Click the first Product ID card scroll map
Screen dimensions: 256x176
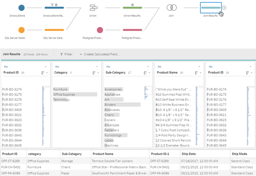46,116
